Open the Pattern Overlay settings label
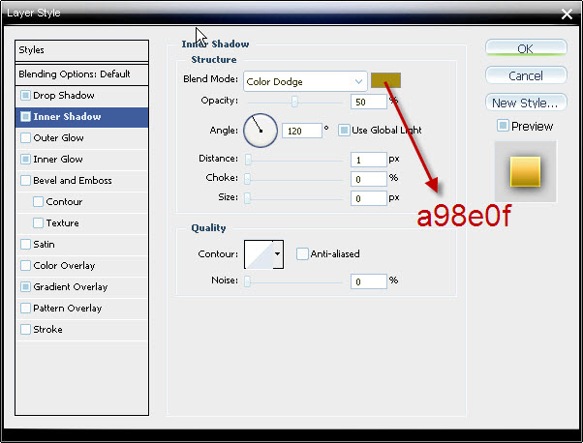The height and width of the screenshot is (443, 583). pos(67,309)
